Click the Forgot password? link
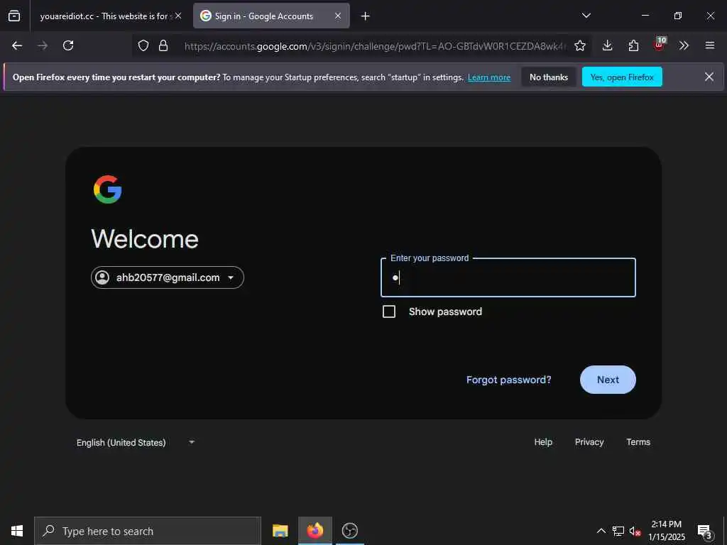727x545 pixels. coord(508,380)
